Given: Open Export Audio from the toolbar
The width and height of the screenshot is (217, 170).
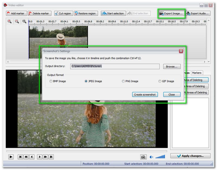Looking at the screenshot, I should (x=198, y=13).
